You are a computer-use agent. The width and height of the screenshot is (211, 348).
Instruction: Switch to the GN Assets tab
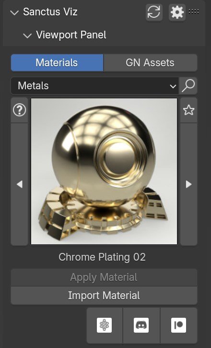click(x=150, y=62)
